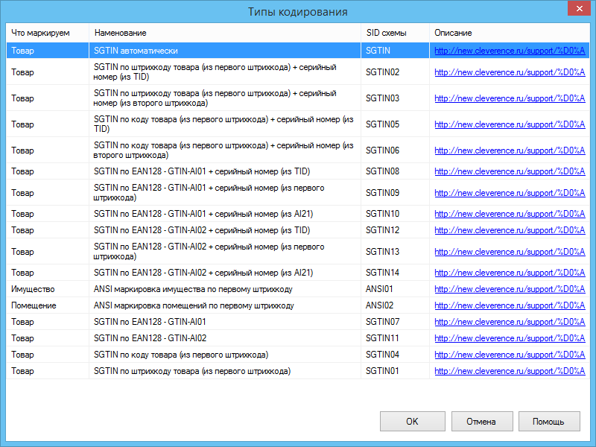Screen dimensions: 596x447
Task: Select the ANSI маркировка помещений row
Action: [x=297, y=305]
